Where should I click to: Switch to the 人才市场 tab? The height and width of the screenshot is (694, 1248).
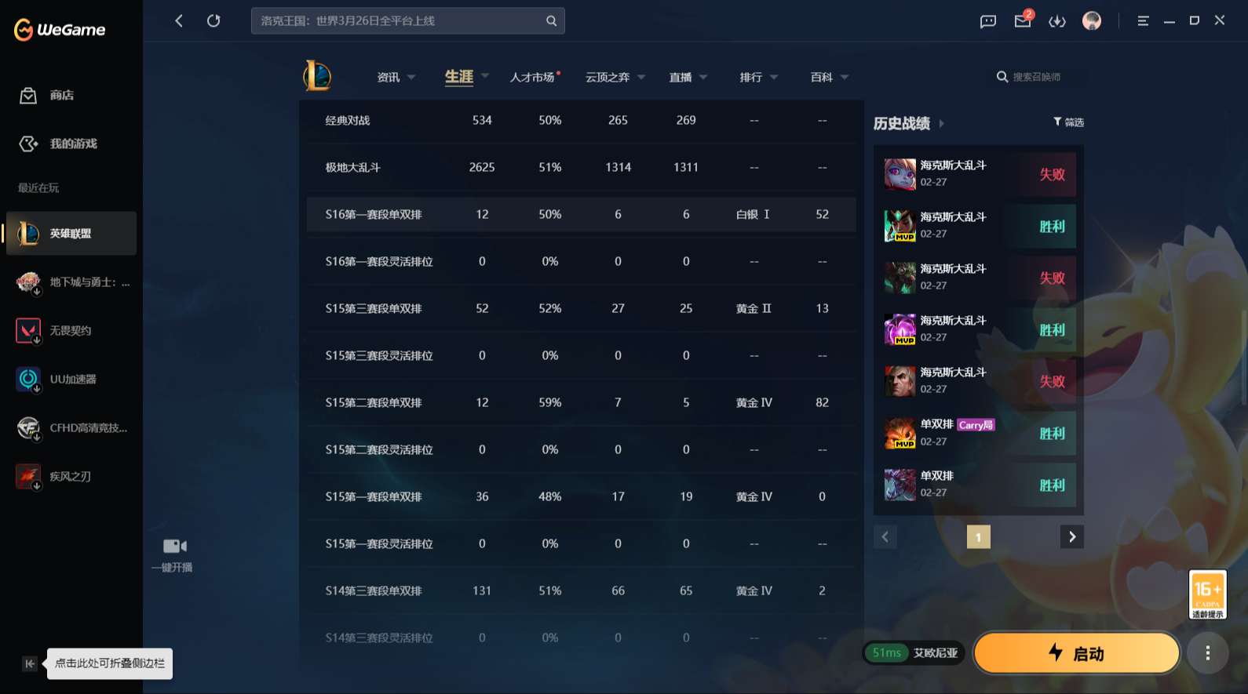(x=533, y=77)
